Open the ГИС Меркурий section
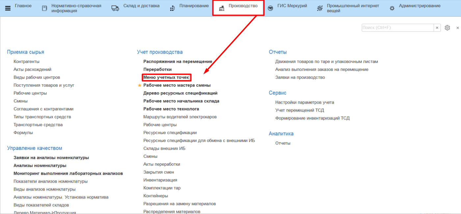The height and width of the screenshot is (214, 461). tap(292, 6)
